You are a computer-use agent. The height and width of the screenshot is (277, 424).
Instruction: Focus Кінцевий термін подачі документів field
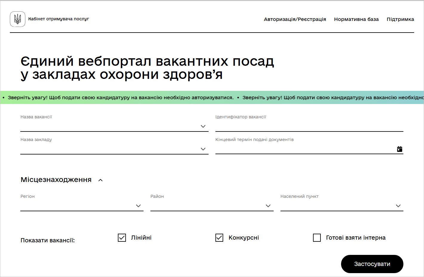click(x=309, y=149)
